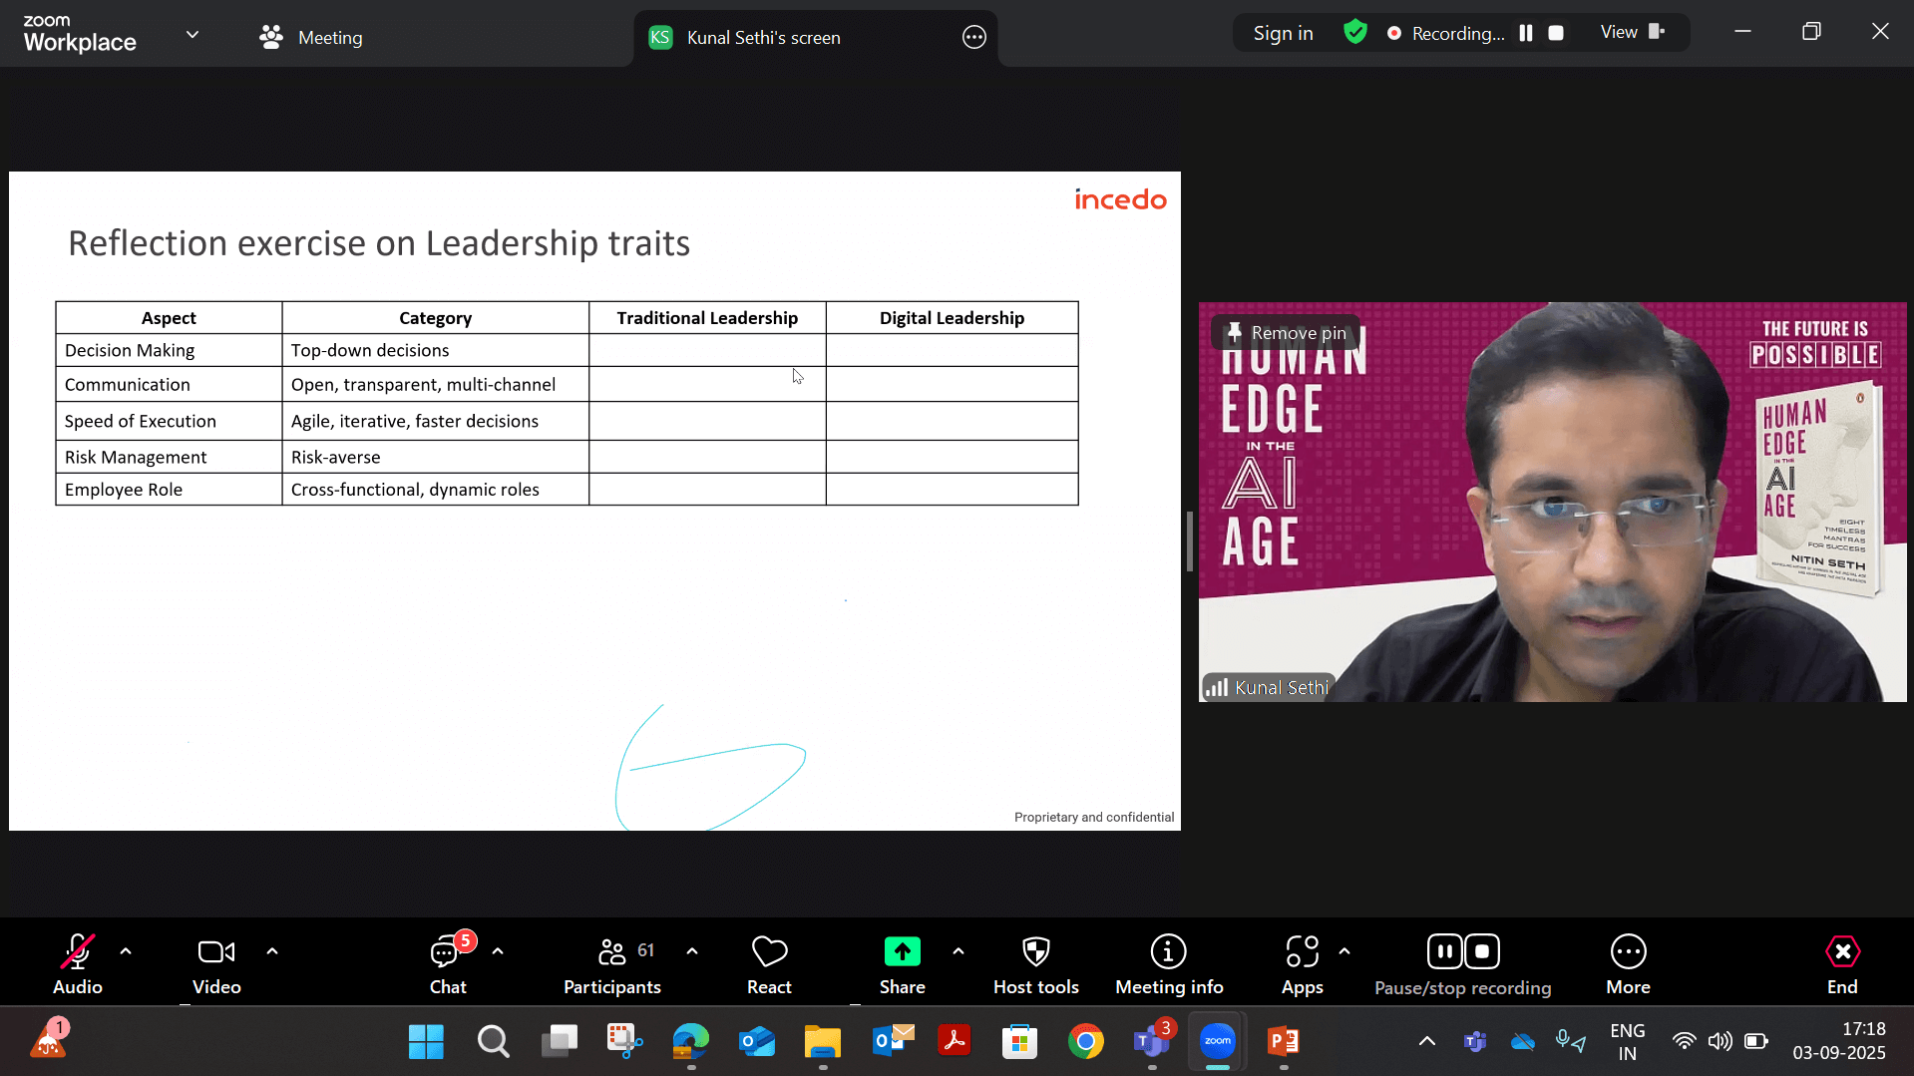Click the React heart icon
Screen dimensions: 1914x1076
pos(769,963)
